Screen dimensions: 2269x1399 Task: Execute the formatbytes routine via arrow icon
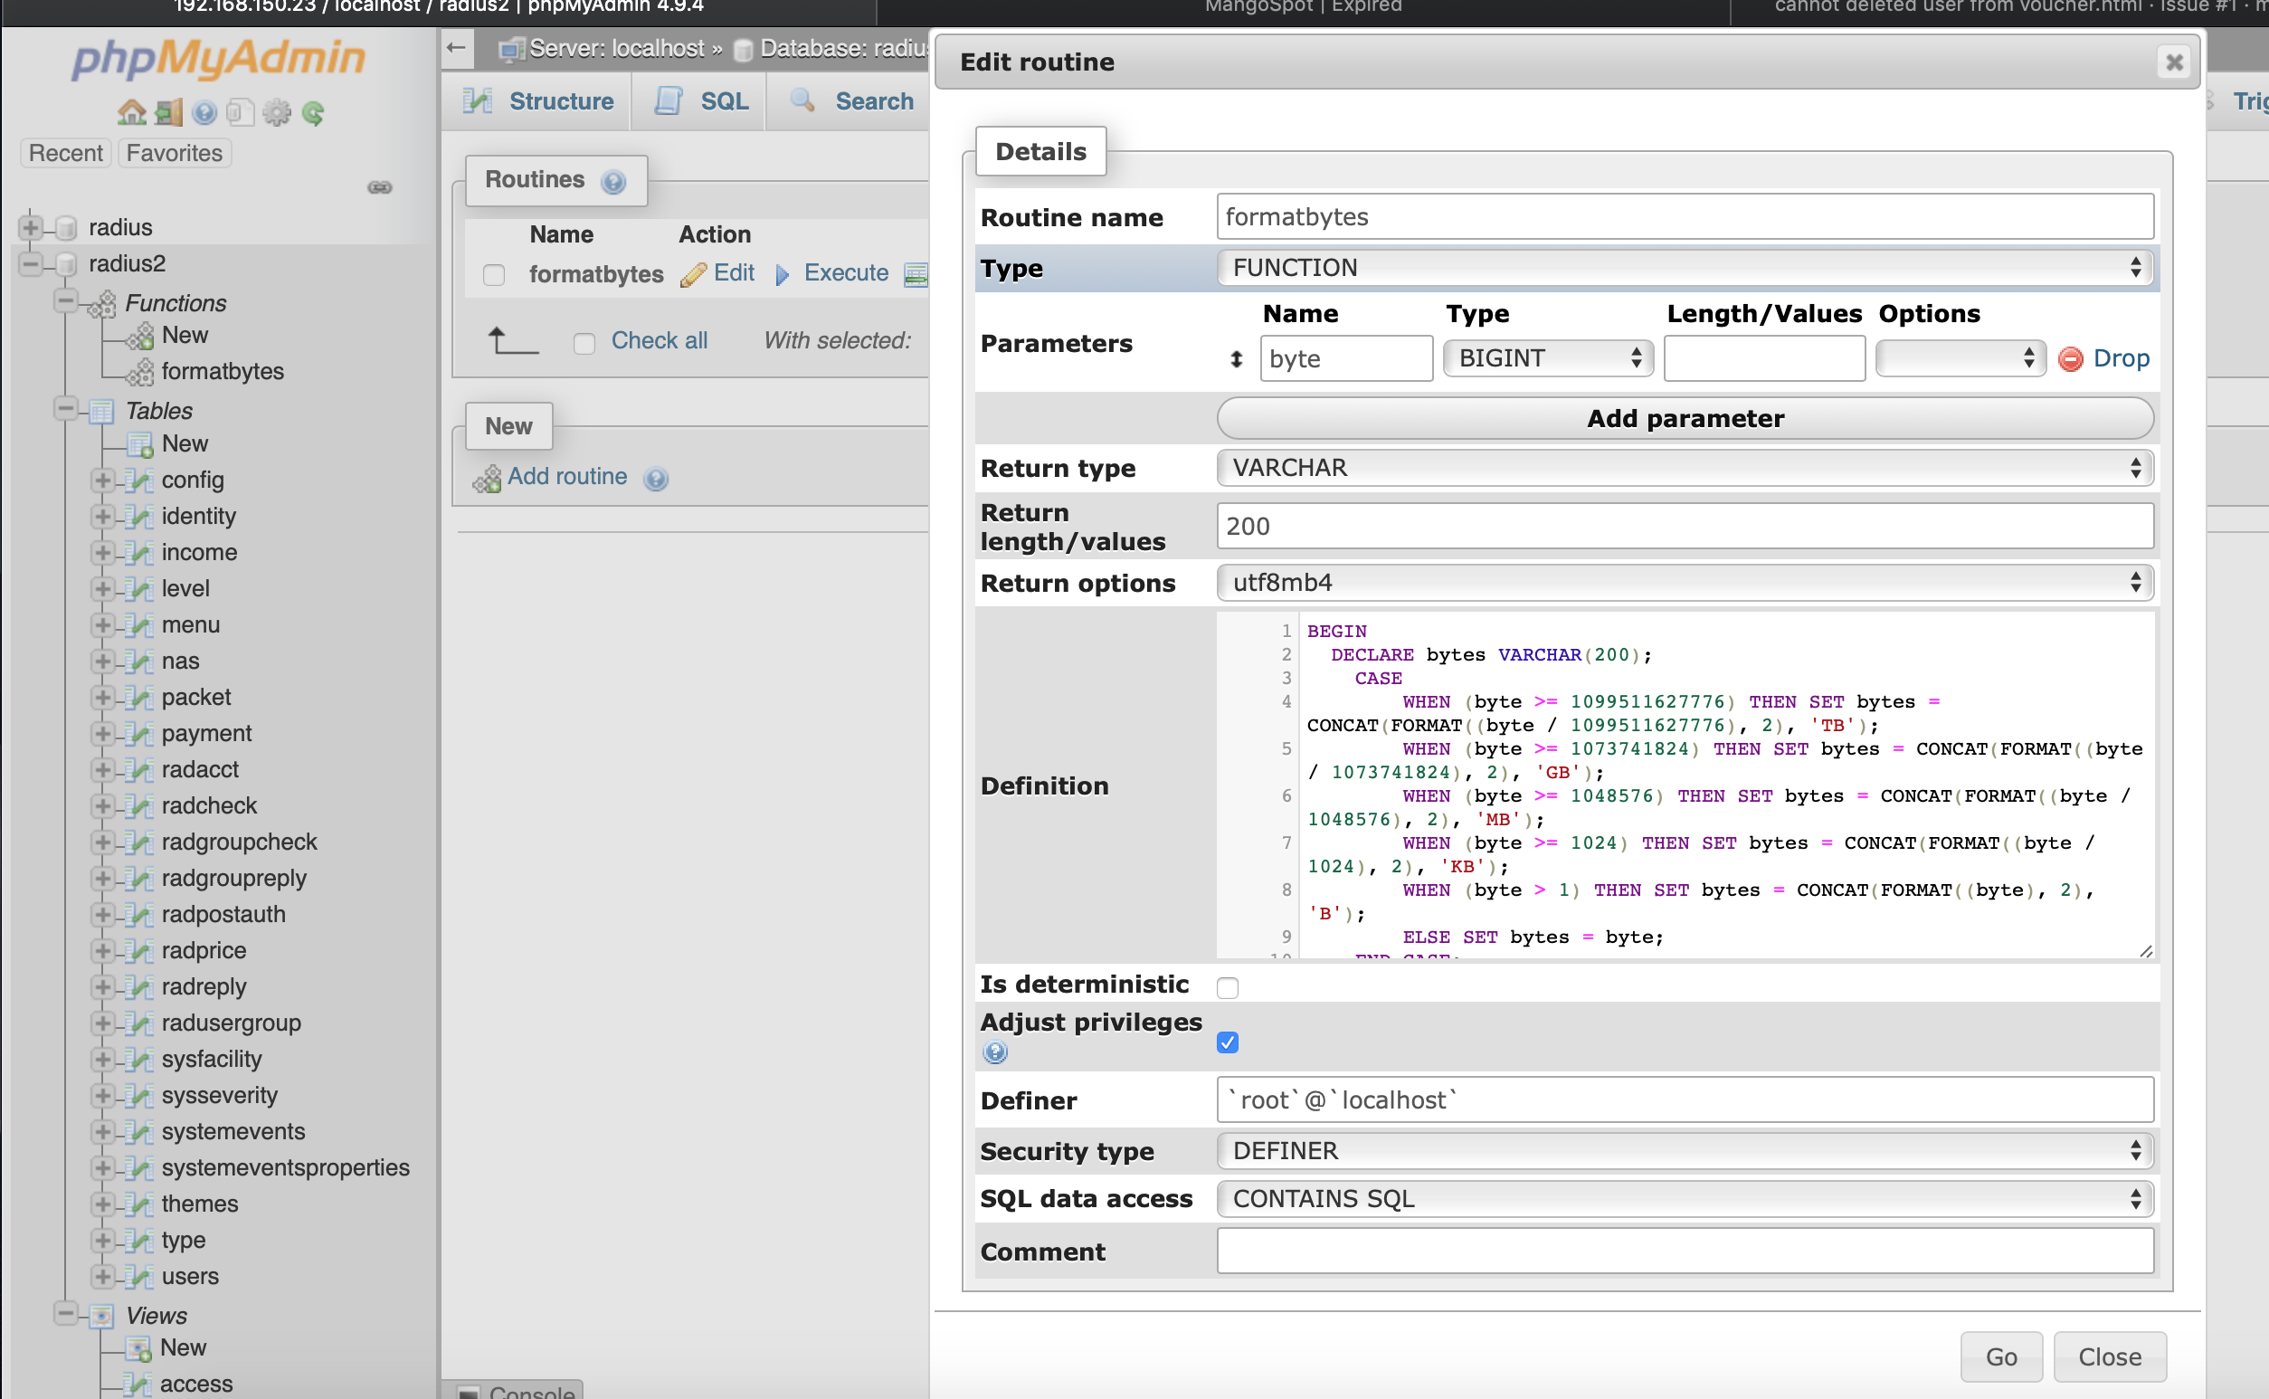[x=783, y=274]
